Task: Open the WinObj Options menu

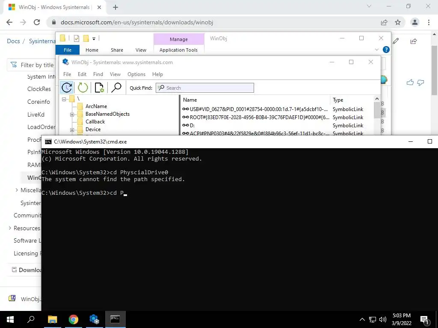Action: 136,74
